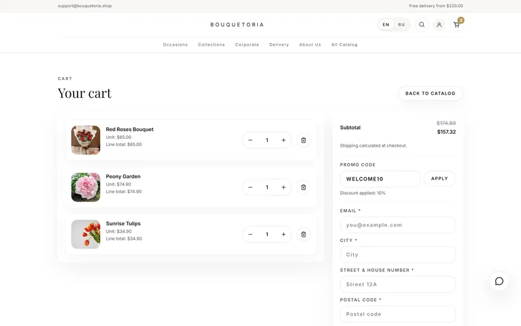
Task: Click 'Unit: $34.90' text
Action: point(119,231)
